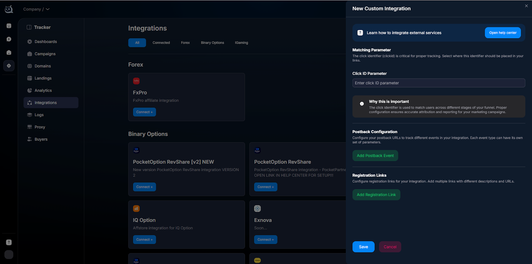532x264 pixels.
Task: Open the robot face icon in the far-left rail
Action: pos(9,26)
